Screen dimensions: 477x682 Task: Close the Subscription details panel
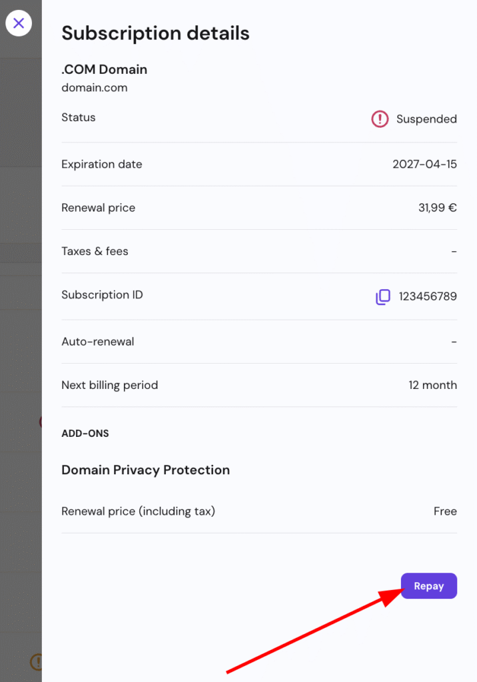tap(19, 24)
